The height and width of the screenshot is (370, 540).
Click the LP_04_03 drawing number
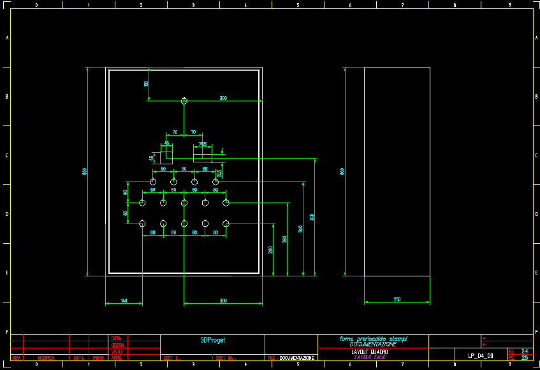pyautogui.click(x=481, y=355)
